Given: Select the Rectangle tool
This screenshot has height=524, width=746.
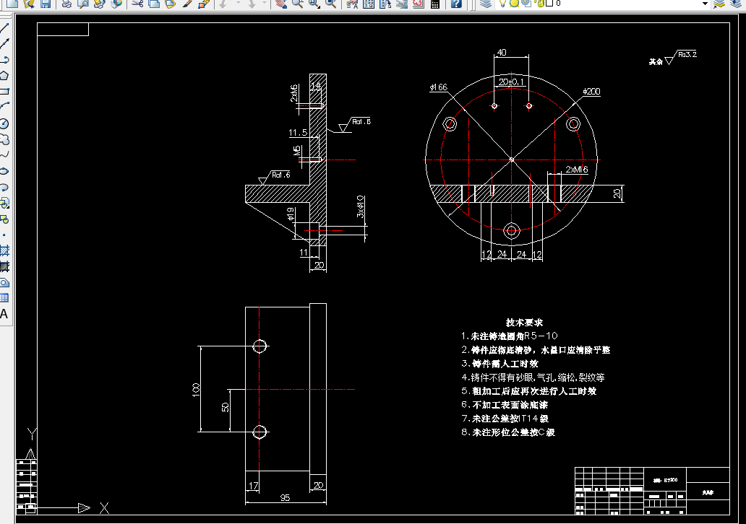Looking at the screenshot, I should click(4, 91).
